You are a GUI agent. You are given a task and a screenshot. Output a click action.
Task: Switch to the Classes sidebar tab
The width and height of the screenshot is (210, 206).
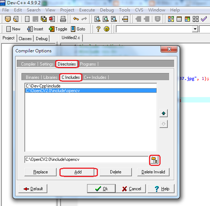[25, 39]
